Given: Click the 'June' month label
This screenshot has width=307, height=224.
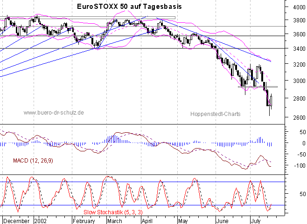Looking at the screenshot, I should pos(222,221).
